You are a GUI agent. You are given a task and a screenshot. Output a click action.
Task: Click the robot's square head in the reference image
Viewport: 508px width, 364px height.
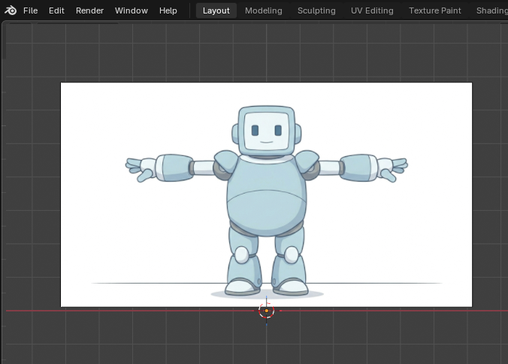pyautogui.click(x=267, y=131)
